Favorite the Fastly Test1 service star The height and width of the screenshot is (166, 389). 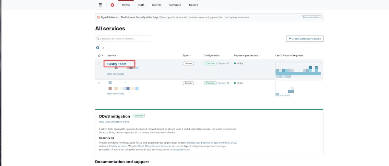pyautogui.click(x=99, y=63)
